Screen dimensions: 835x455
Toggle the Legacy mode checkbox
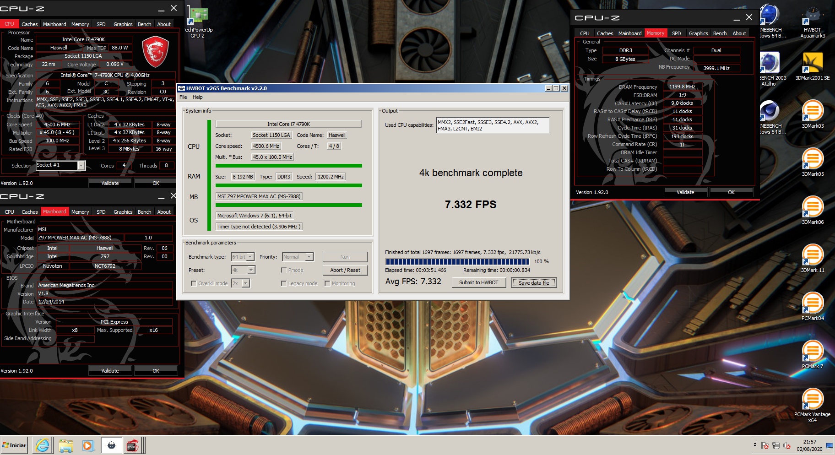(x=284, y=283)
